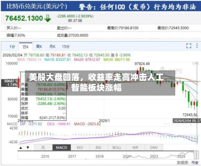Viewport: 201px width, 166px height.
Task: Click the current price 76452.1300
Action: pyautogui.click(x=24, y=18)
